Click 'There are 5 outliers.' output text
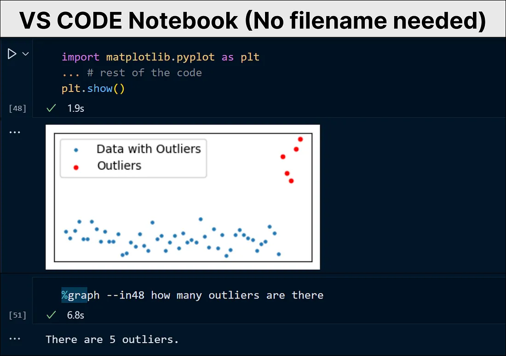Image resolution: width=506 pixels, height=356 pixels. [112, 339]
